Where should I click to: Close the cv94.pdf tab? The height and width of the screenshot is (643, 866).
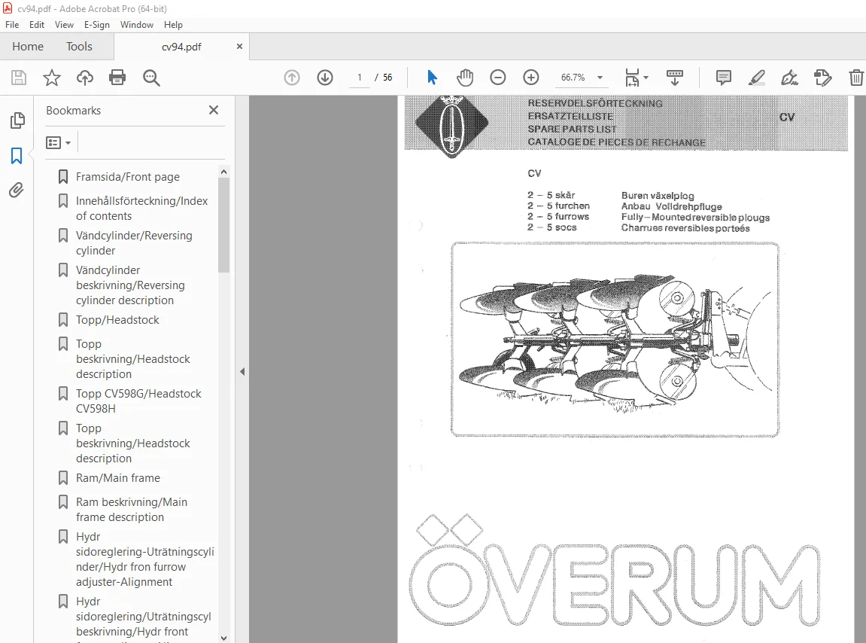[239, 47]
